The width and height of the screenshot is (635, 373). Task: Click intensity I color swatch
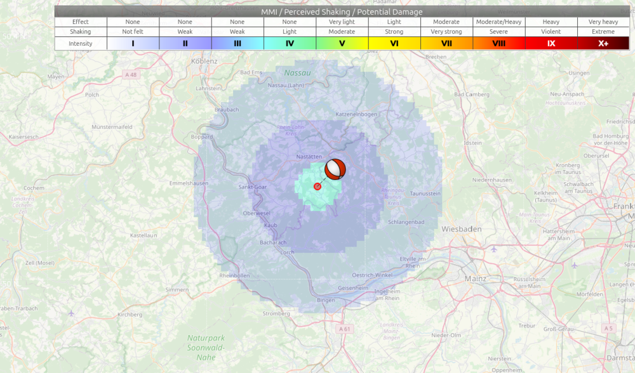tap(133, 43)
